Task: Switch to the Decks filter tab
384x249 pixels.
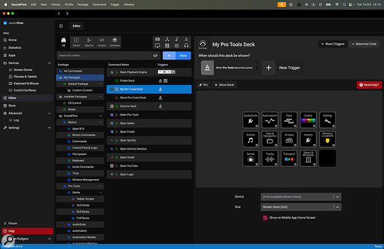Action: pyautogui.click(x=76, y=42)
